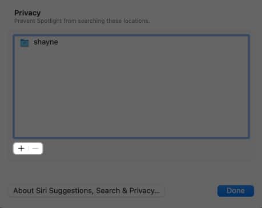Click the word Spotlight in the subtitle
This screenshot has width=262, height=208.
49,21
